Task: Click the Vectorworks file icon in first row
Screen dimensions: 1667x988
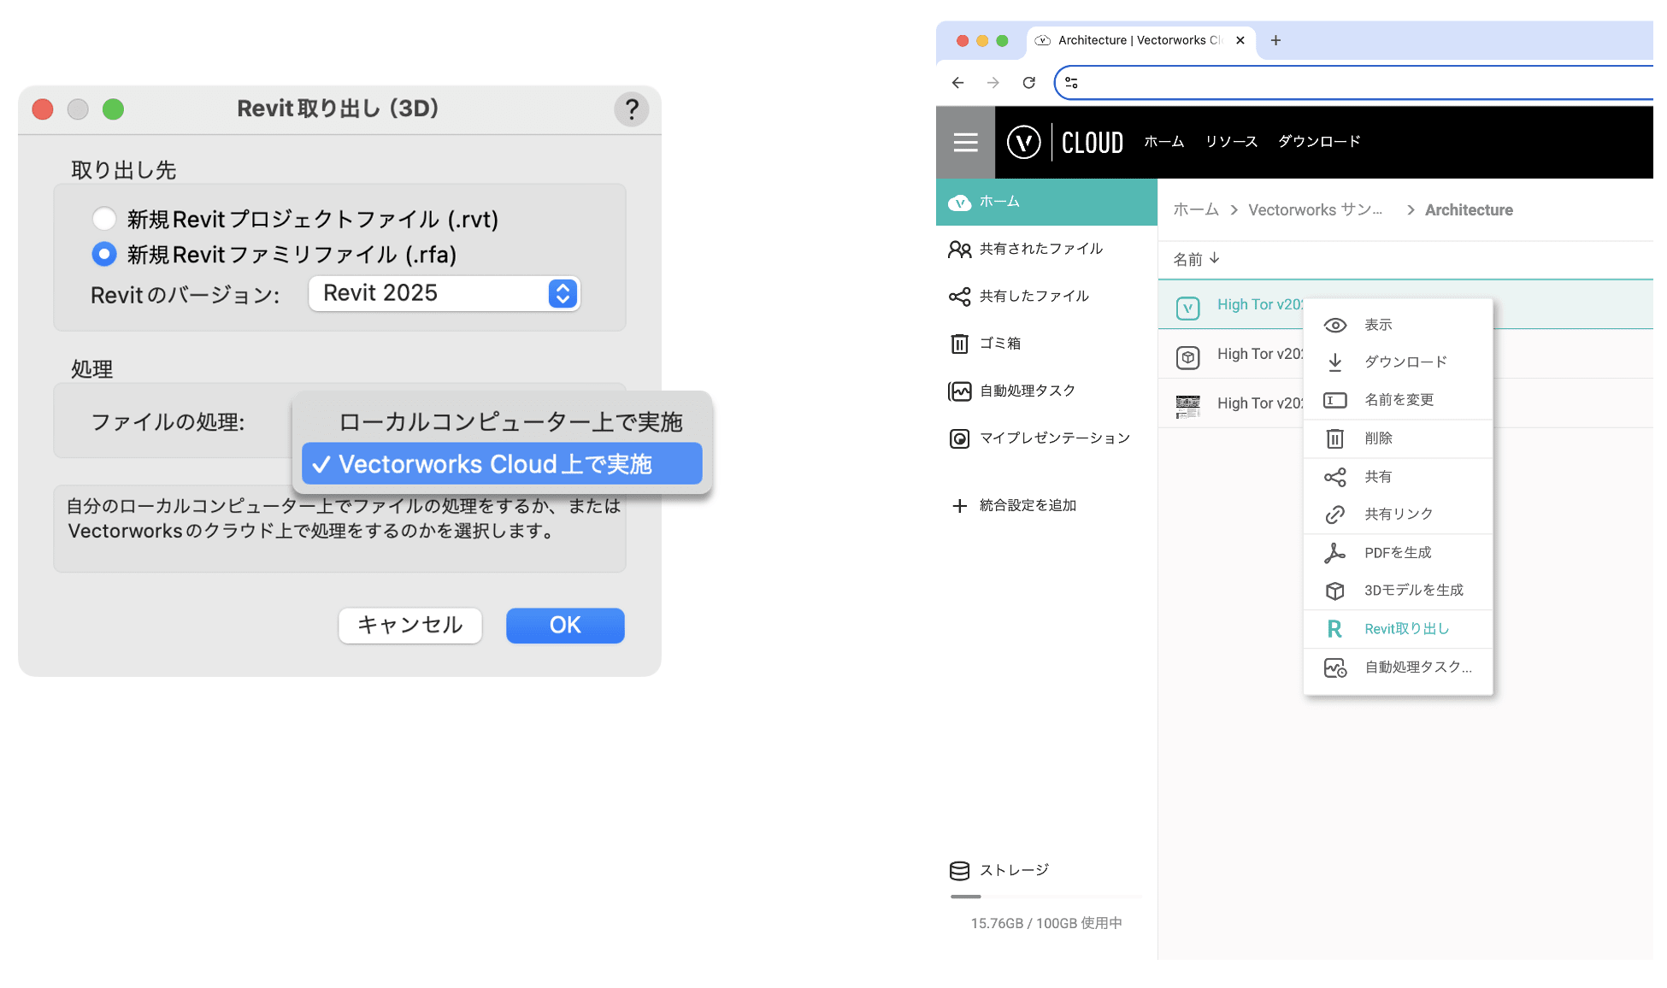Action: point(1187,308)
